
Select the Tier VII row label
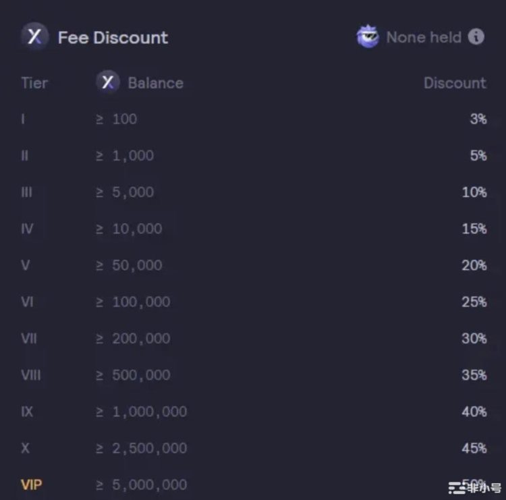29,338
